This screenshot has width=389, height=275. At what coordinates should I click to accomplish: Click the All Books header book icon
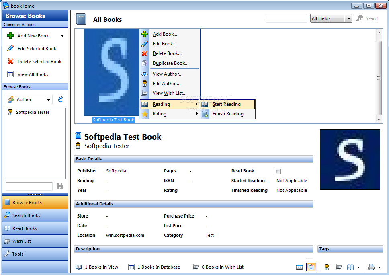pos(81,19)
